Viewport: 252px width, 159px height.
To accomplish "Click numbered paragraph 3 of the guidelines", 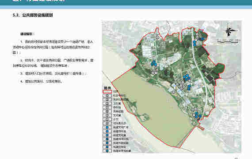I will (x=53, y=74).
